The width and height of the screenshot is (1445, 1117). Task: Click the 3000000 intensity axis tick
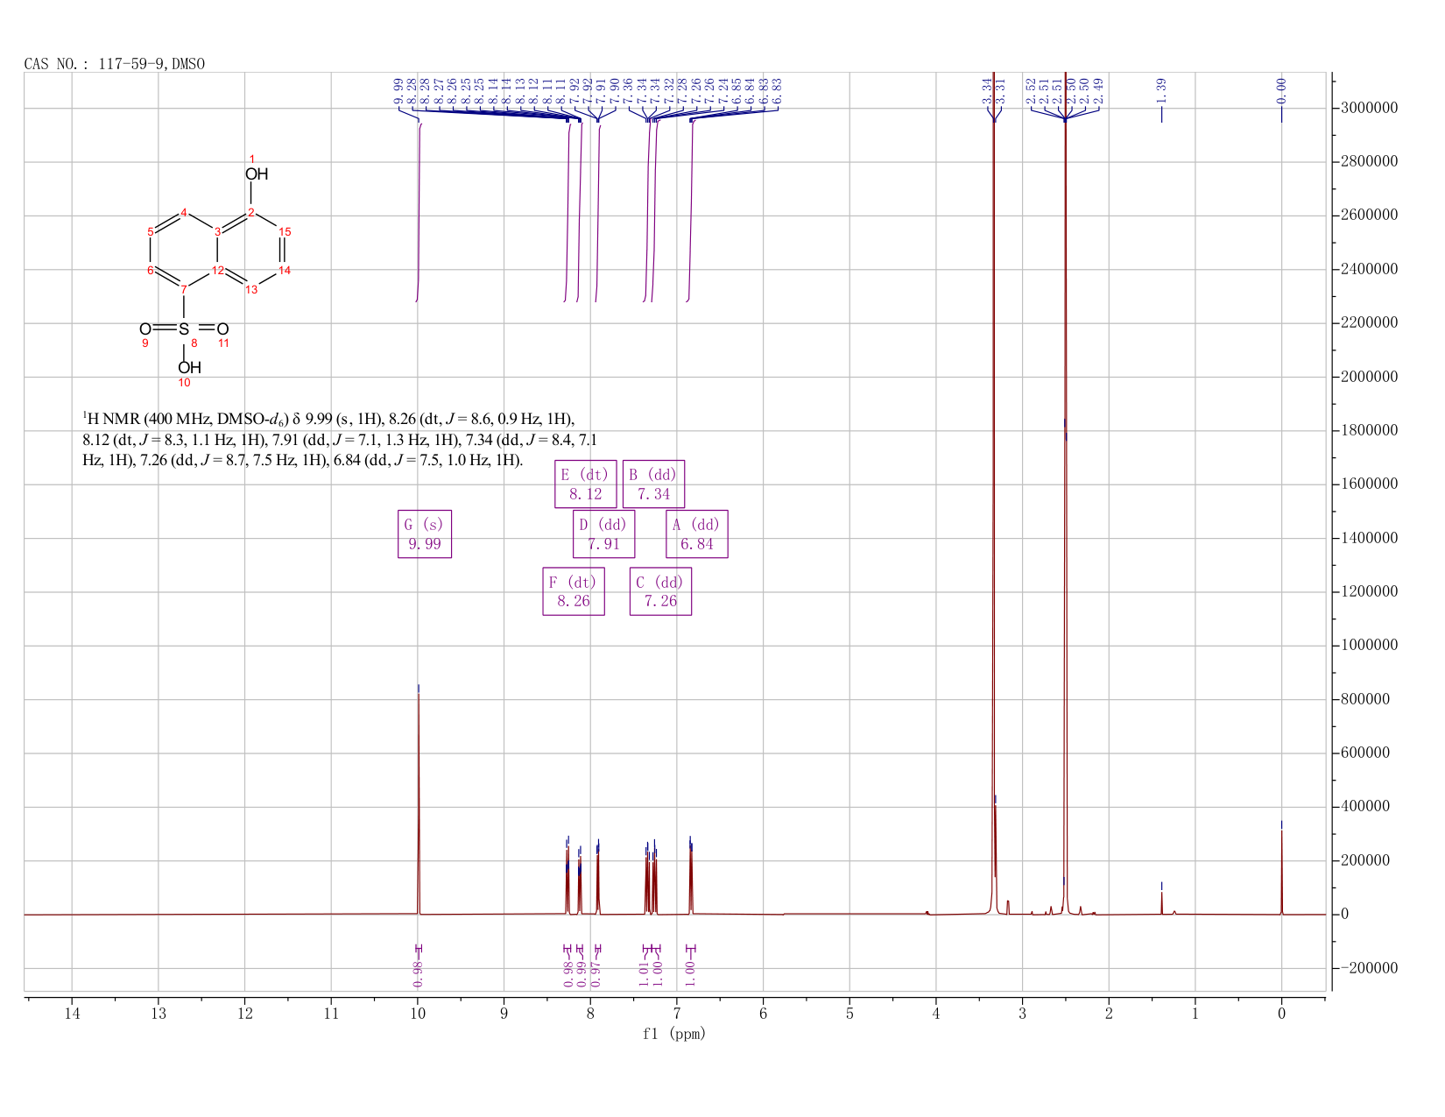point(1368,108)
